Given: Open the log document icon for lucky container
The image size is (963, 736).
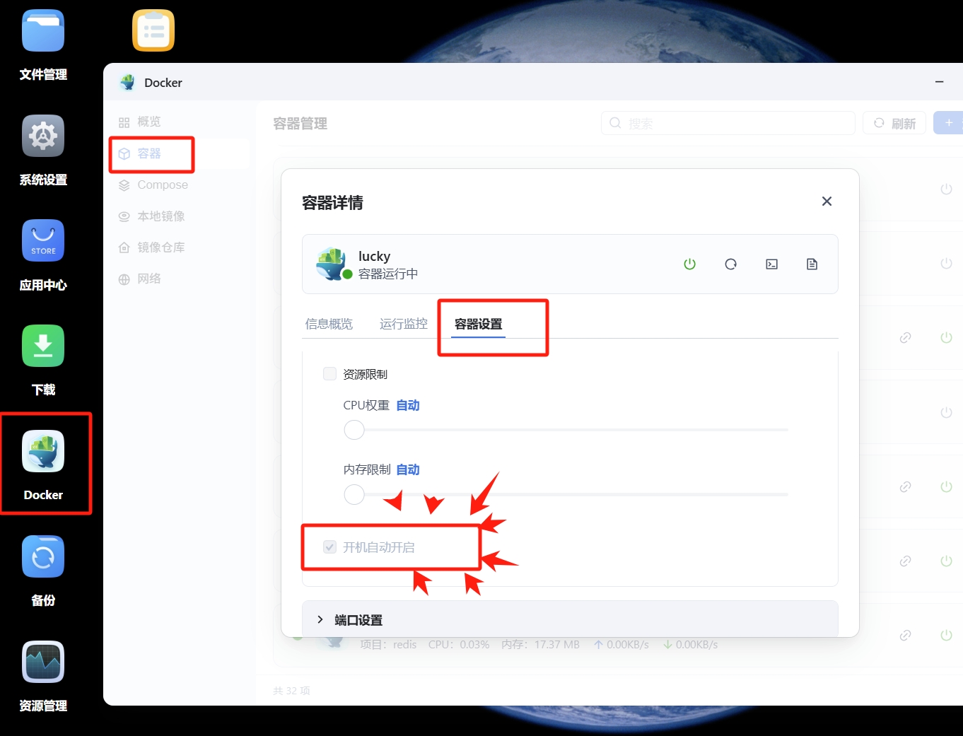Looking at the screenshot, I should pyautogui.click(x=812, y=264).
